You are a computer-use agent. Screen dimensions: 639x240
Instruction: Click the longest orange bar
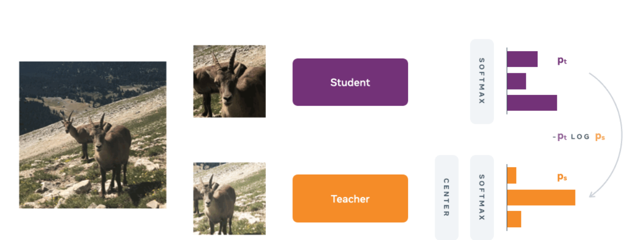[x=541, y=197]
